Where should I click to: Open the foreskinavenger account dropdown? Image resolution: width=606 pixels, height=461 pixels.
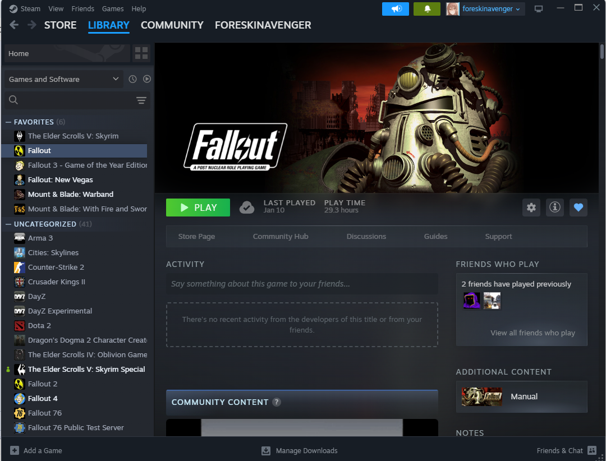point(491,9)
